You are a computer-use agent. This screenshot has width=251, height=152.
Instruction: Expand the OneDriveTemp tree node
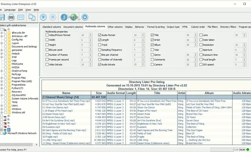[x=2, y=71]
